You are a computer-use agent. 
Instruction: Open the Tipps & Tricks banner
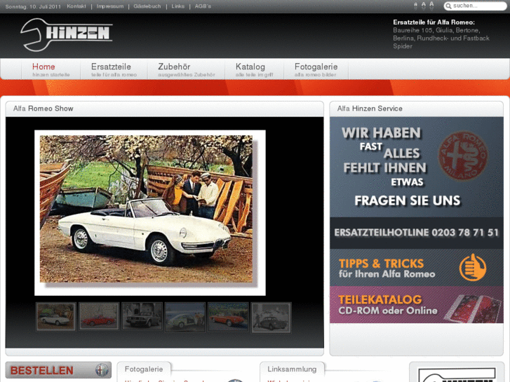tap(416, 268)
